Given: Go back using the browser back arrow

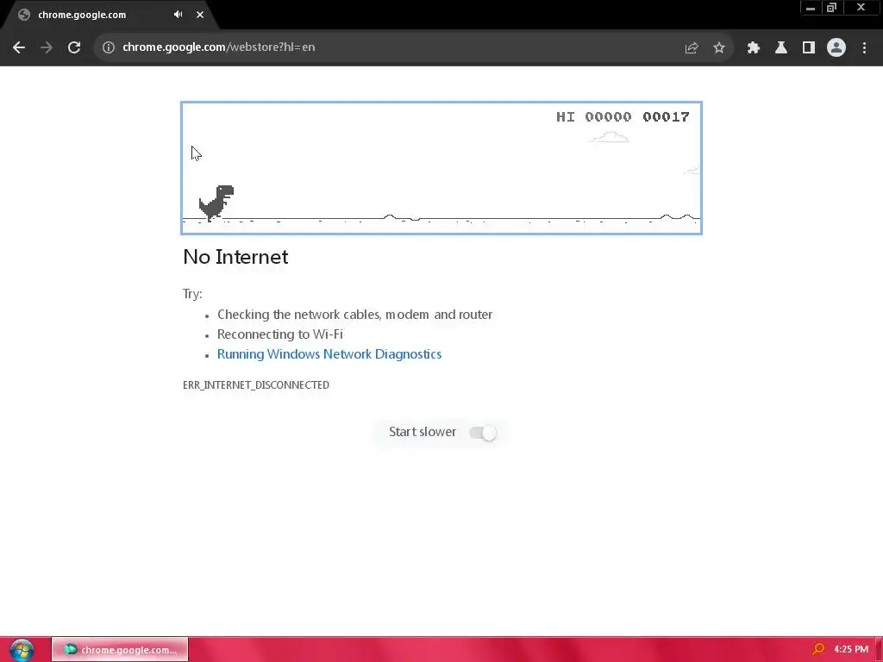Looking at the screenshot, I should click(x=19, y=47).
